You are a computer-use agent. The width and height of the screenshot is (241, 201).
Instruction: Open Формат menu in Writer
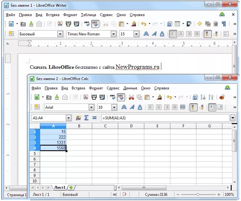point(70,15)
